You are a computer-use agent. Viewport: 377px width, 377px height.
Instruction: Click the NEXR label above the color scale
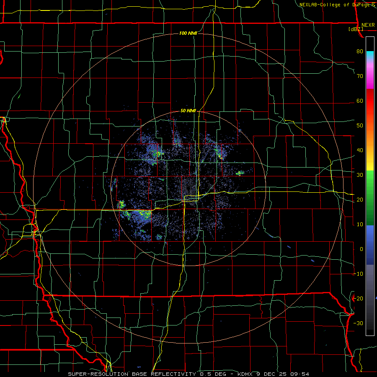click(368, 25)
